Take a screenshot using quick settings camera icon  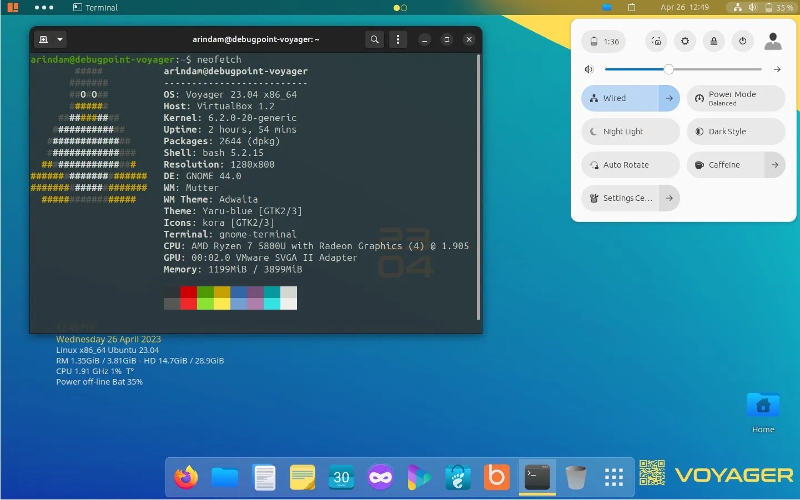tap(656, 41)
